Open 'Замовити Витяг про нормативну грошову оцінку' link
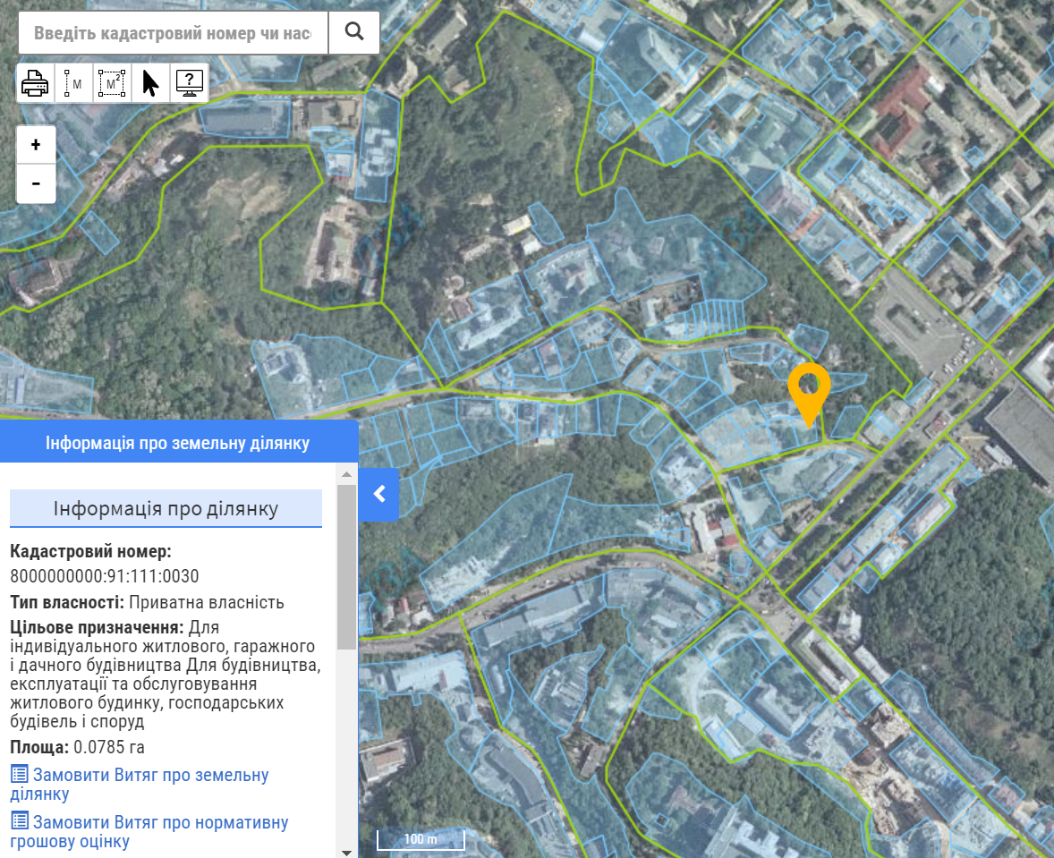1054x858 pixels. point(149,831)
